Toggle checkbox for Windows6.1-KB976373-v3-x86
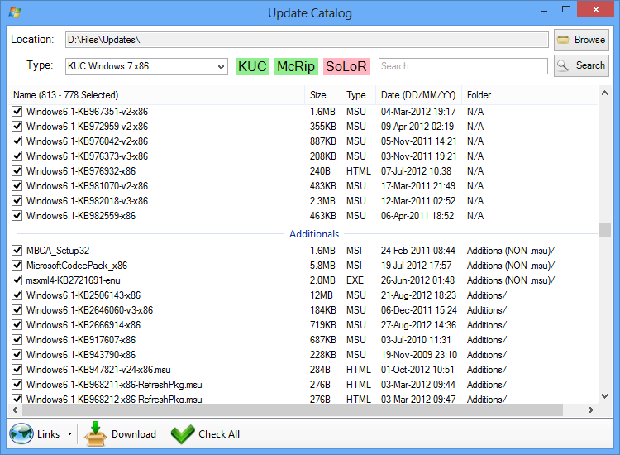 17,156
